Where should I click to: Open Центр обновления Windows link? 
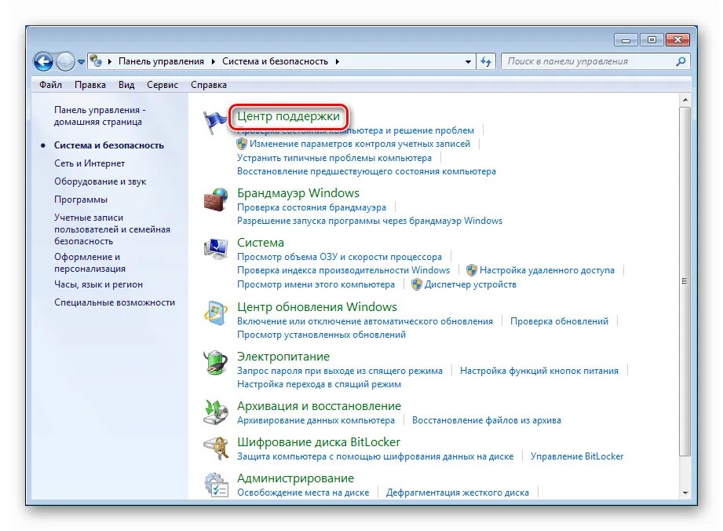point(317,307)
